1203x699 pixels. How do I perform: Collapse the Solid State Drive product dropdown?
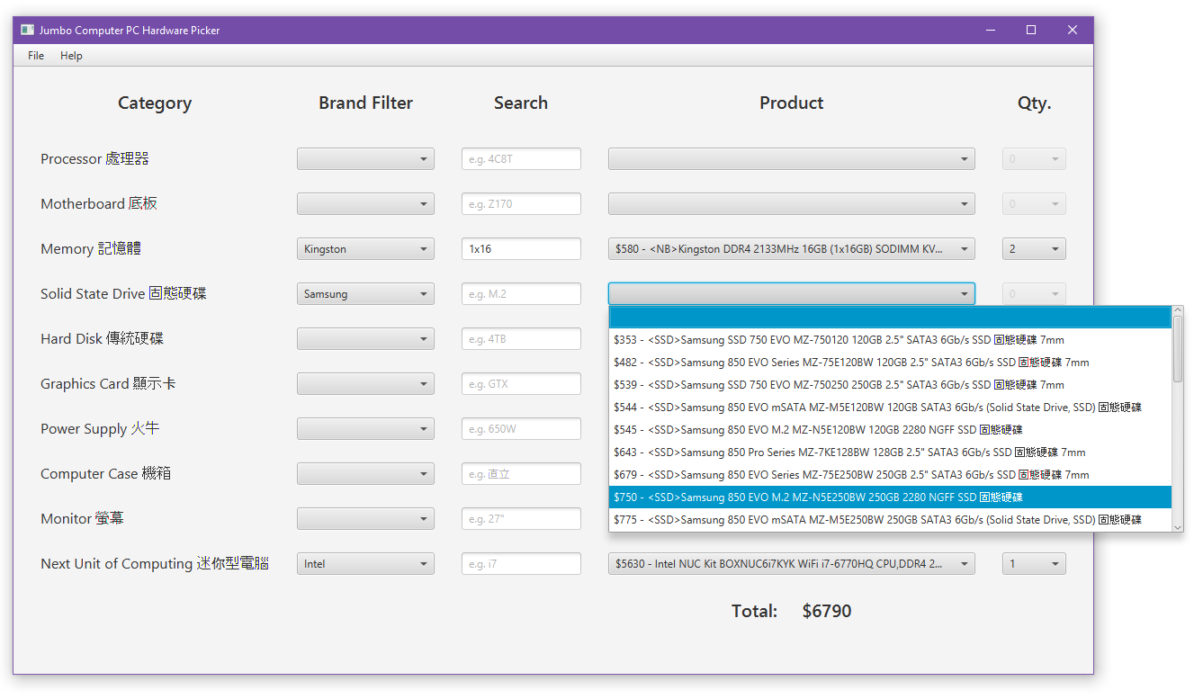tap(792, 294)
